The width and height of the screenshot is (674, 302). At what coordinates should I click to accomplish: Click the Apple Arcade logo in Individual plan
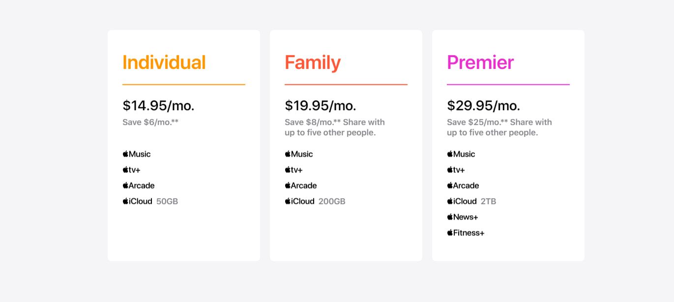tap(139, 185)
